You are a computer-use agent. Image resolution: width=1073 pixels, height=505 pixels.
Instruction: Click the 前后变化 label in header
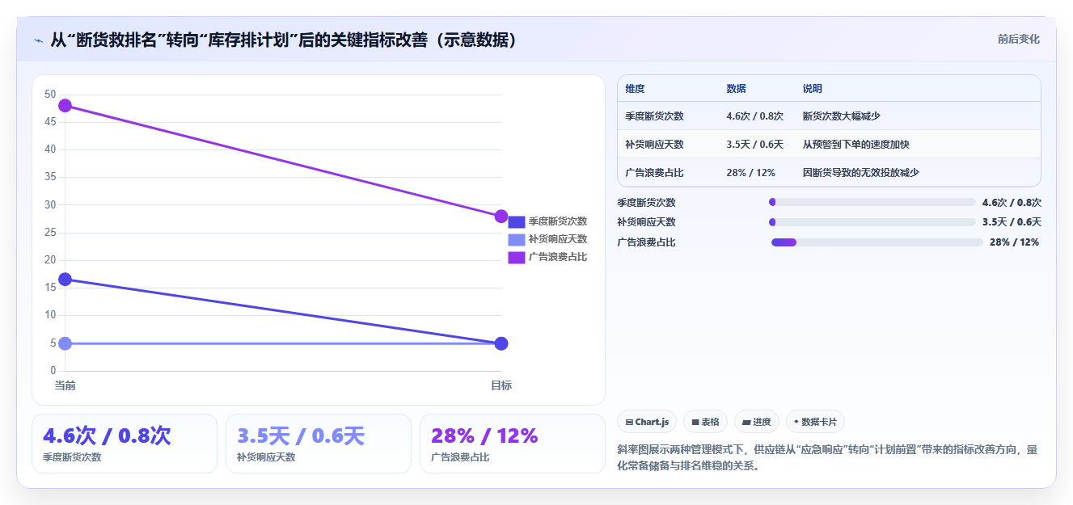click(1018, 39)
